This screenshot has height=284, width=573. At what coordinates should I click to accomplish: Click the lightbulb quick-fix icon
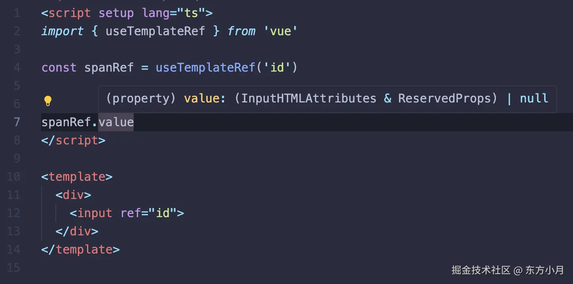[x=47, y=101]
